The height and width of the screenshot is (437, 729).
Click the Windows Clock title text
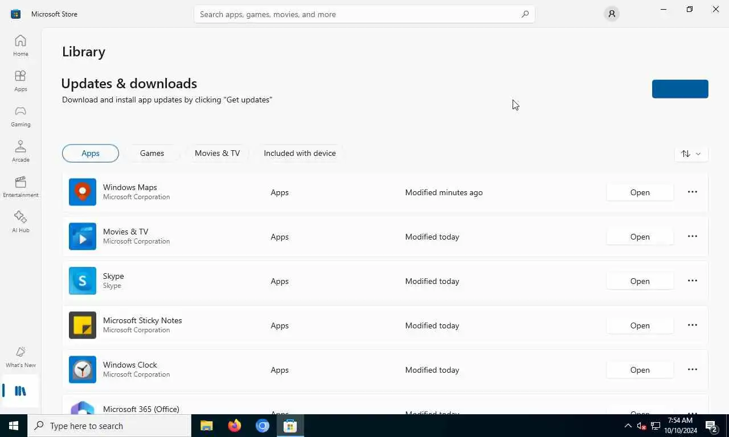[x=130, y=365]
